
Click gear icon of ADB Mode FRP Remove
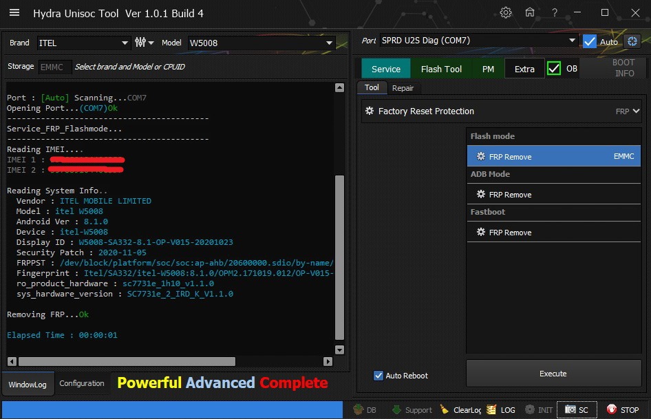(x=481, y=194)
